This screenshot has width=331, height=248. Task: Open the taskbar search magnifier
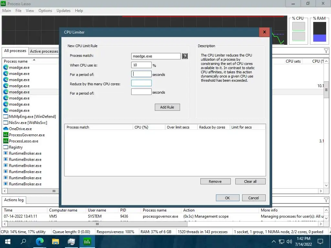tap(23, 242)
